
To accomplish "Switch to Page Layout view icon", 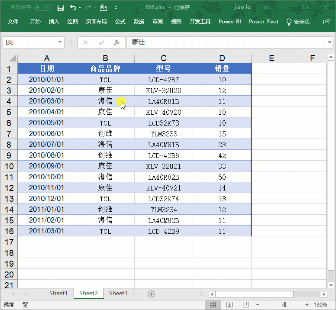I will 229,304.
